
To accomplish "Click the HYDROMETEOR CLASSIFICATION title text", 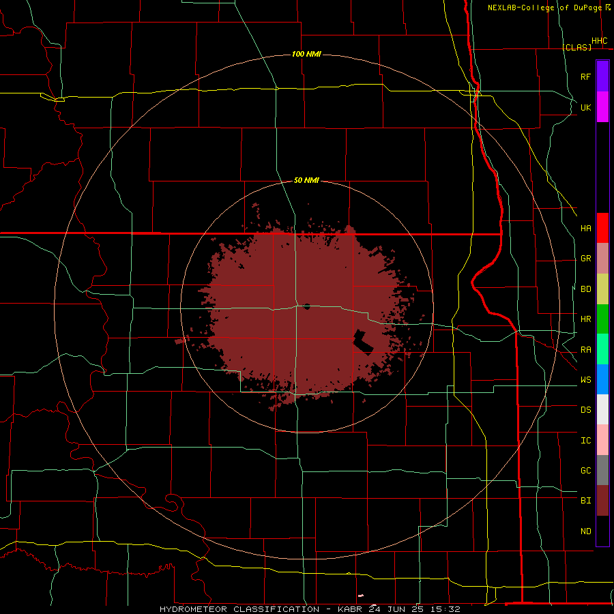I will click(x=239, y=609).
